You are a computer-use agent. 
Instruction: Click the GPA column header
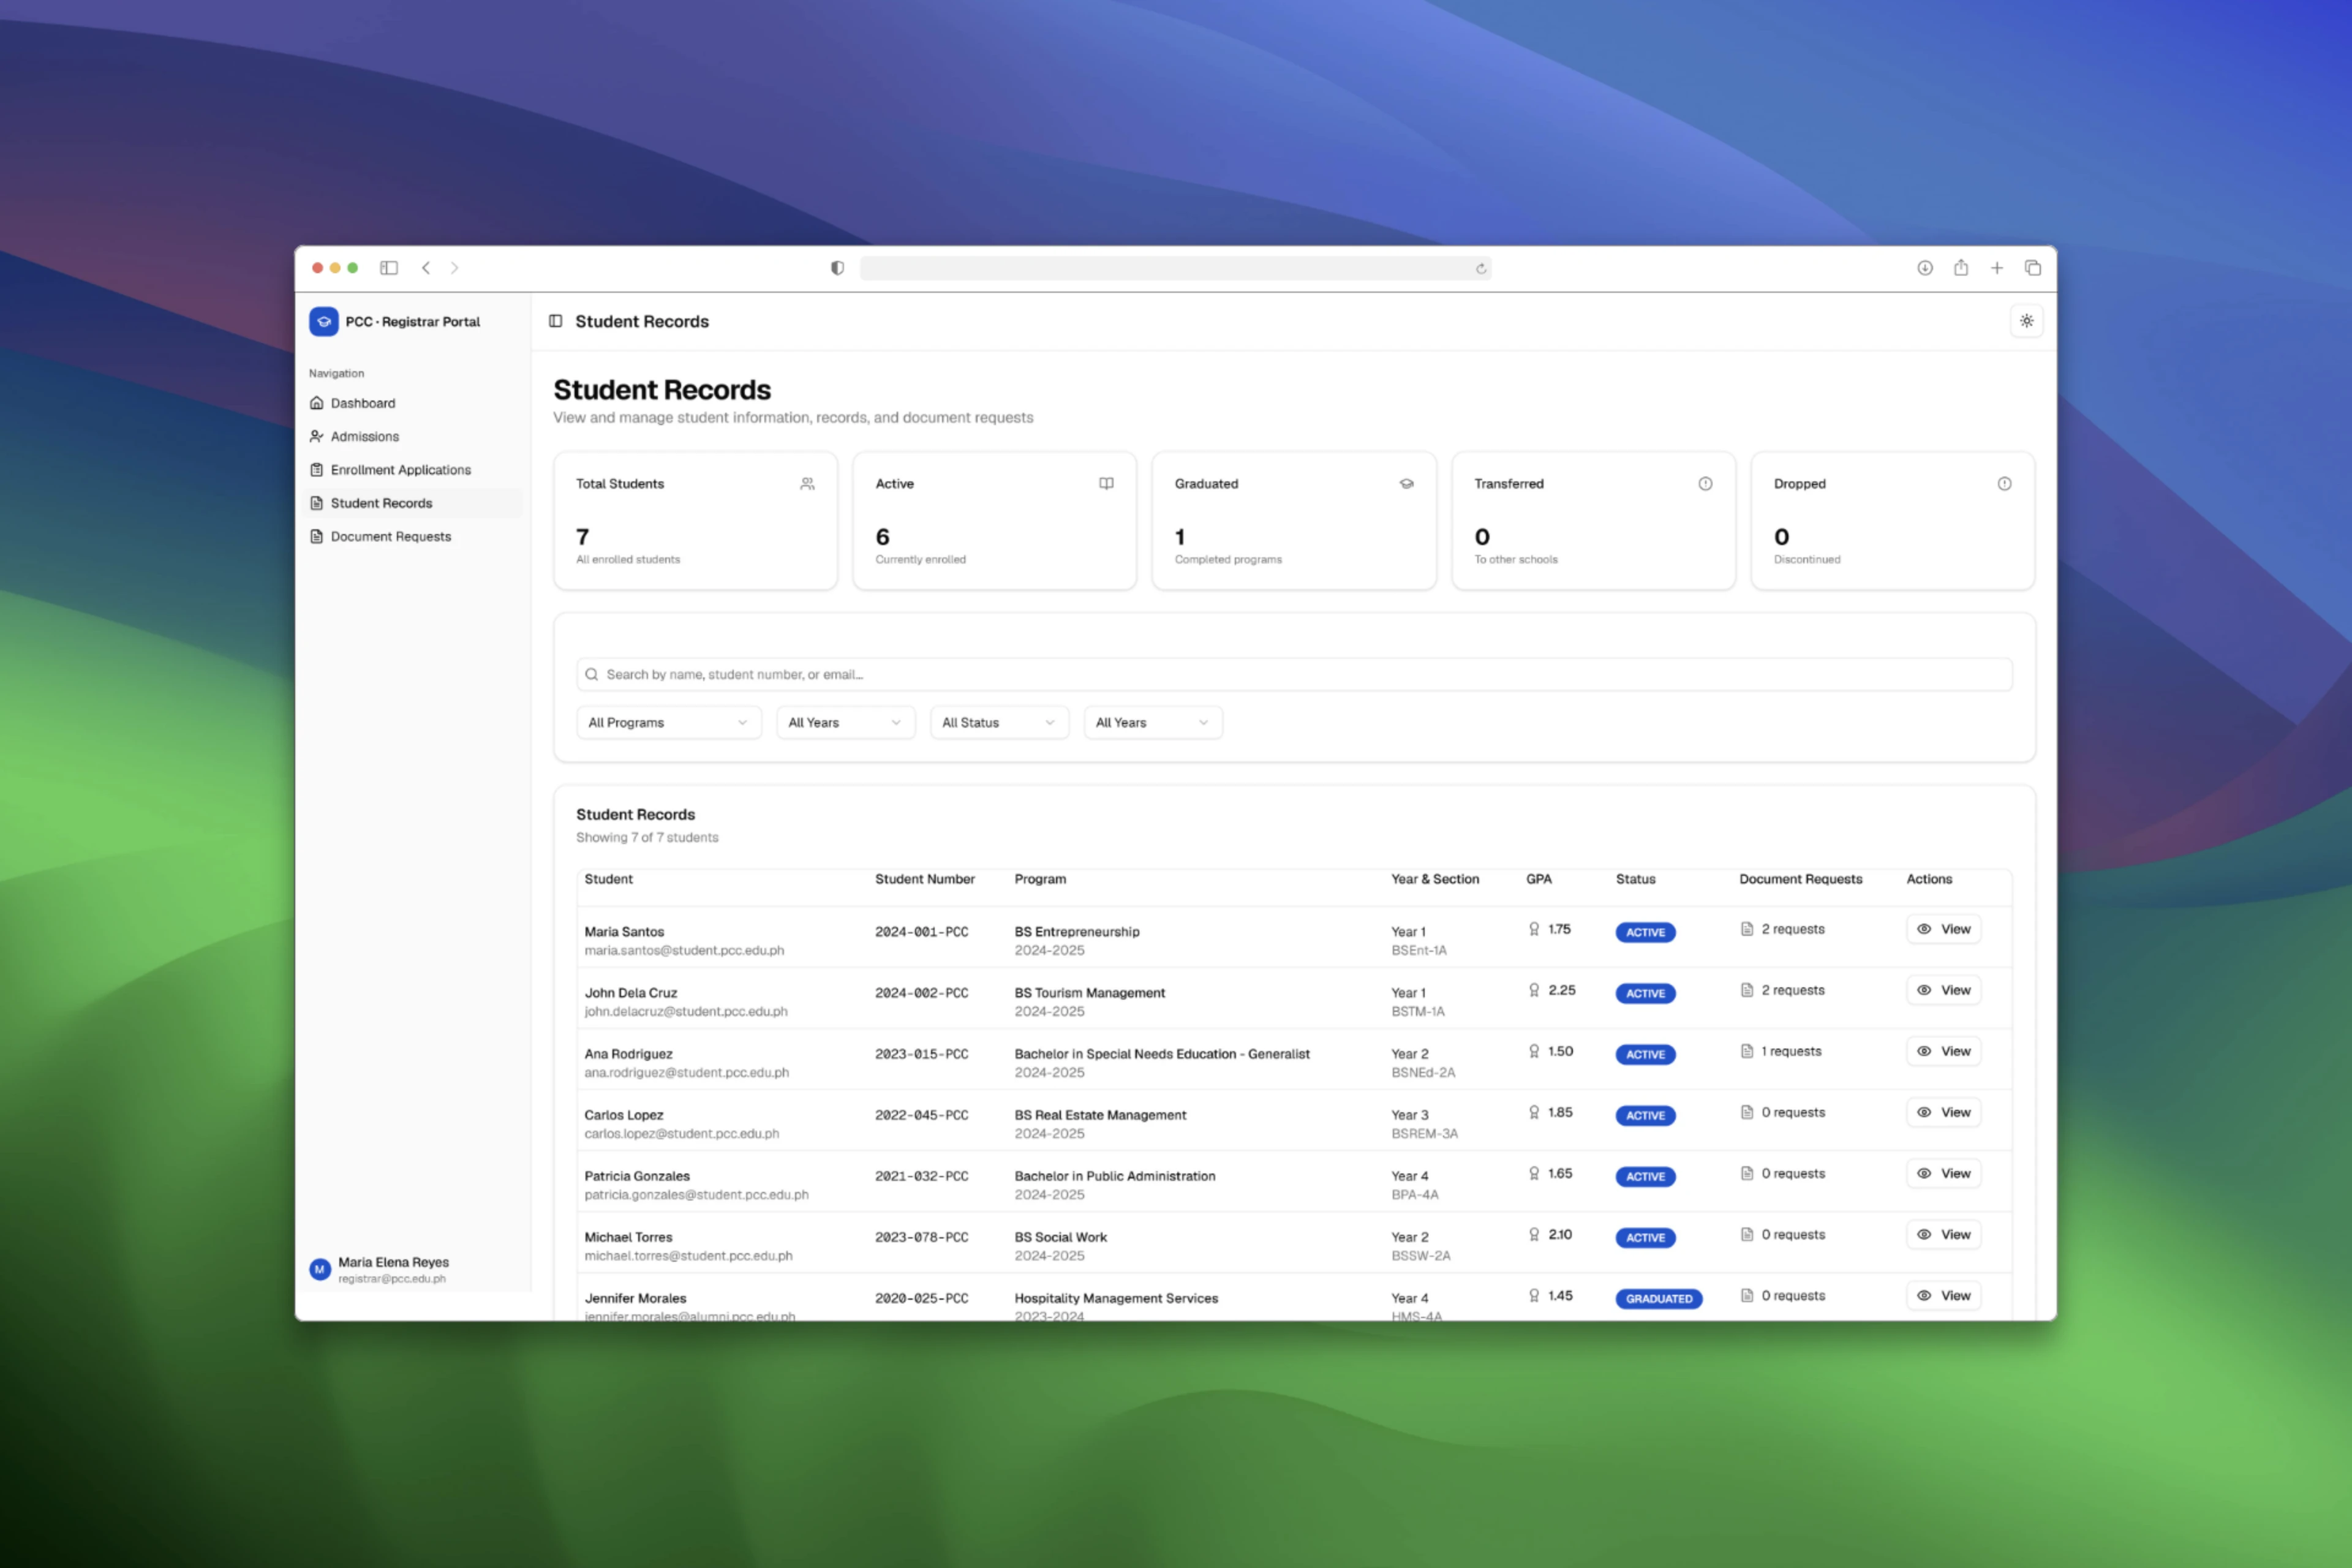1538,879
